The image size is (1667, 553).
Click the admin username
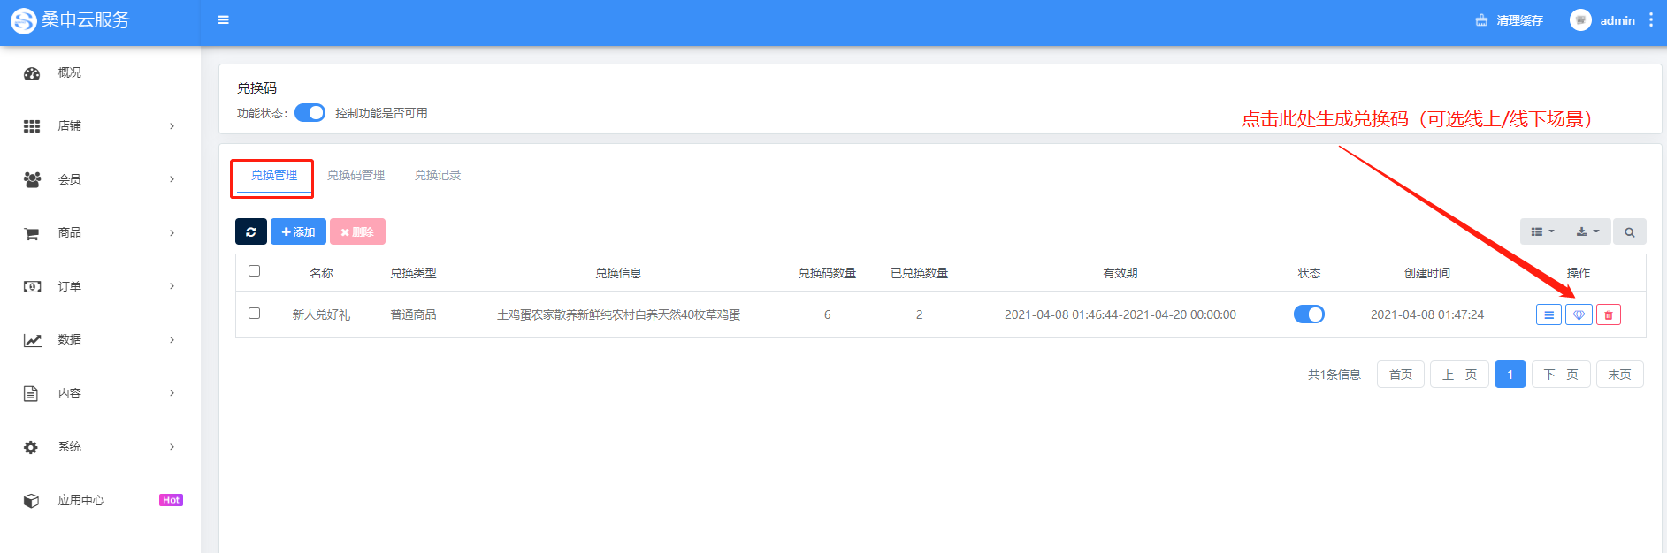1617,20
